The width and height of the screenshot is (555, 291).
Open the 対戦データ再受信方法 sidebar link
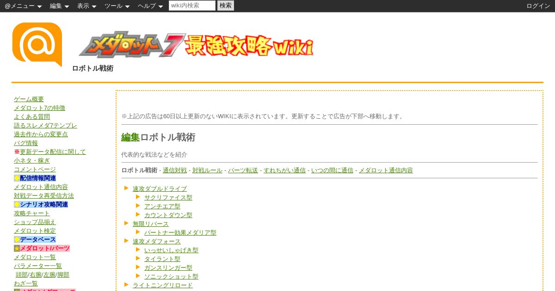pos(44,196)
